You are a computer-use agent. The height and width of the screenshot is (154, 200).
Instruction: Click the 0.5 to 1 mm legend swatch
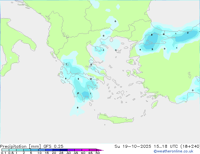(x=13, y=150)
